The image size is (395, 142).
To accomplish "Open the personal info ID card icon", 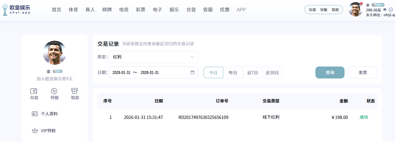I will click(x=35, y=114).
